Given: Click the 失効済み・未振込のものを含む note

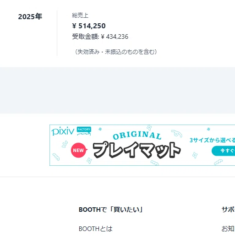Looking at the screenshot, I should 115,52.
